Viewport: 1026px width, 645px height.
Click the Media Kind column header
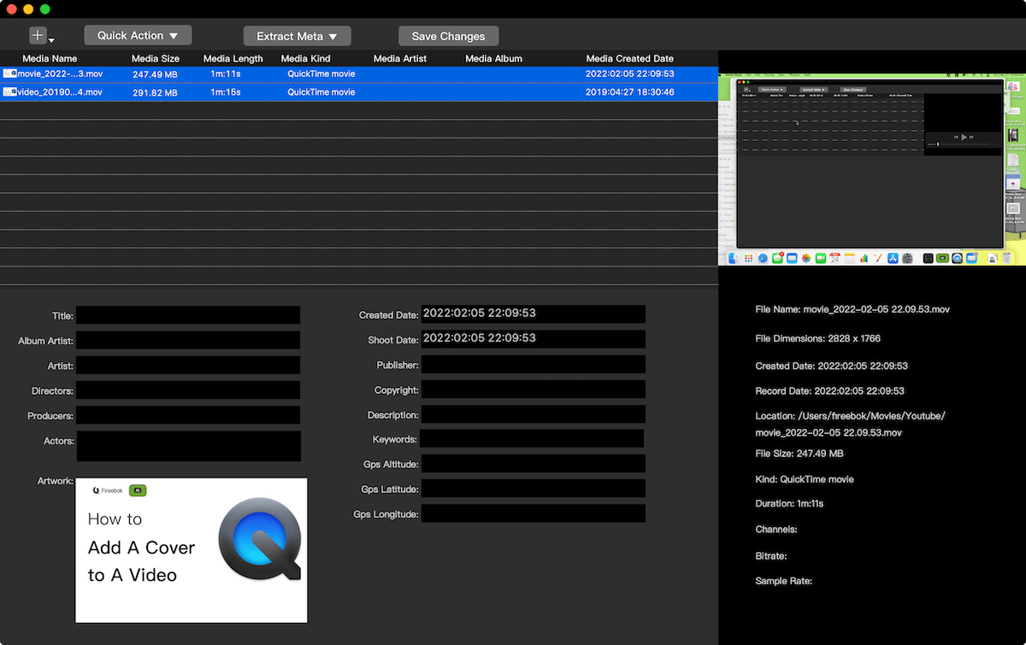click(305, 58)
